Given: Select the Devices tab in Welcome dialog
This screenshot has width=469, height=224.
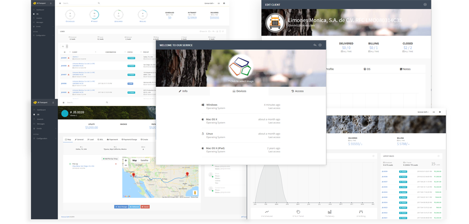Looking at the screenshot, I should [239, 91].
